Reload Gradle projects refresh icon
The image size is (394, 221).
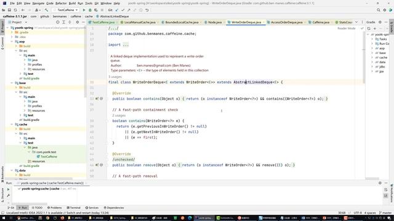click(369, 29)
